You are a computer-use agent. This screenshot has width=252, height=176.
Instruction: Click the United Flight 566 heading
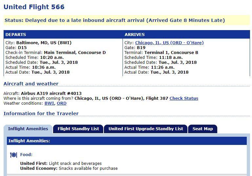[34, 7]
